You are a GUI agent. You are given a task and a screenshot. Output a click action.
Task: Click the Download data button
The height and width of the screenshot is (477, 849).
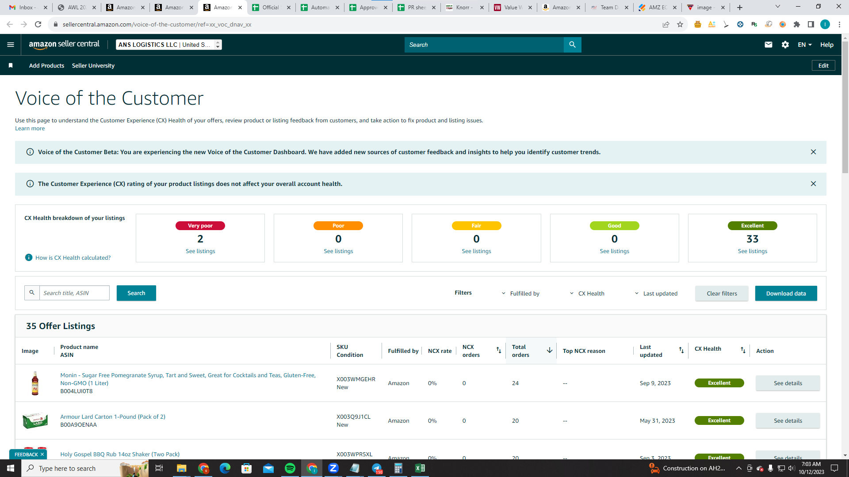click(786, 293)
